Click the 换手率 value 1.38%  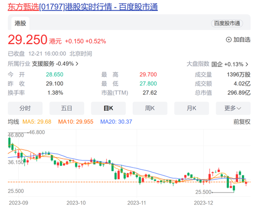click(x=55, y=93)
